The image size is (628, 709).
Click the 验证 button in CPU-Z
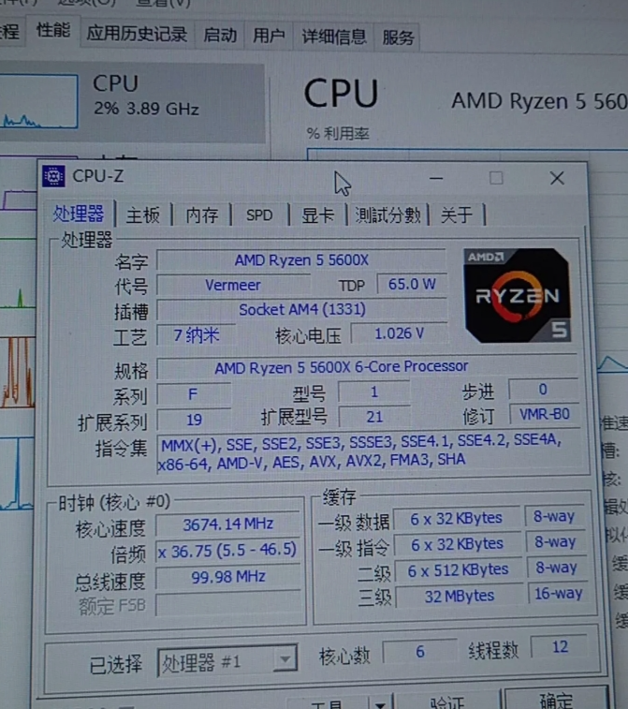(x=447, y=701)
